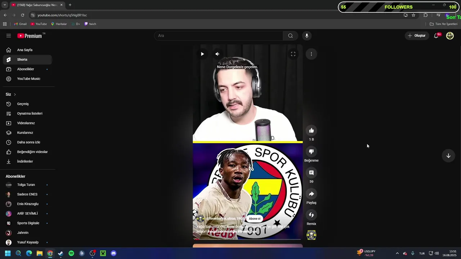Screen dimensions: 461x259
Task: Open Yusuf Kayaalp subscription channel
Action: point(27,242)
